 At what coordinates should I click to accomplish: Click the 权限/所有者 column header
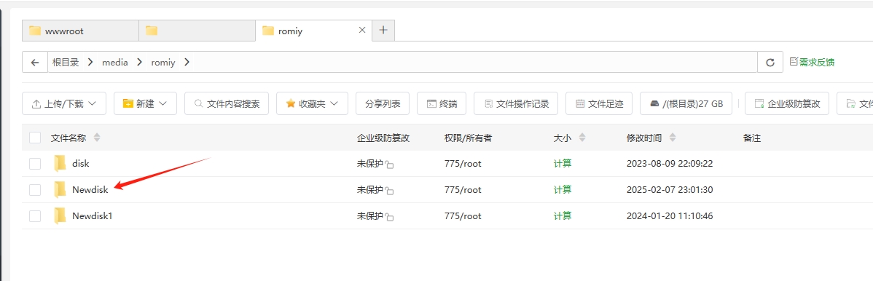tap(469, 138)
